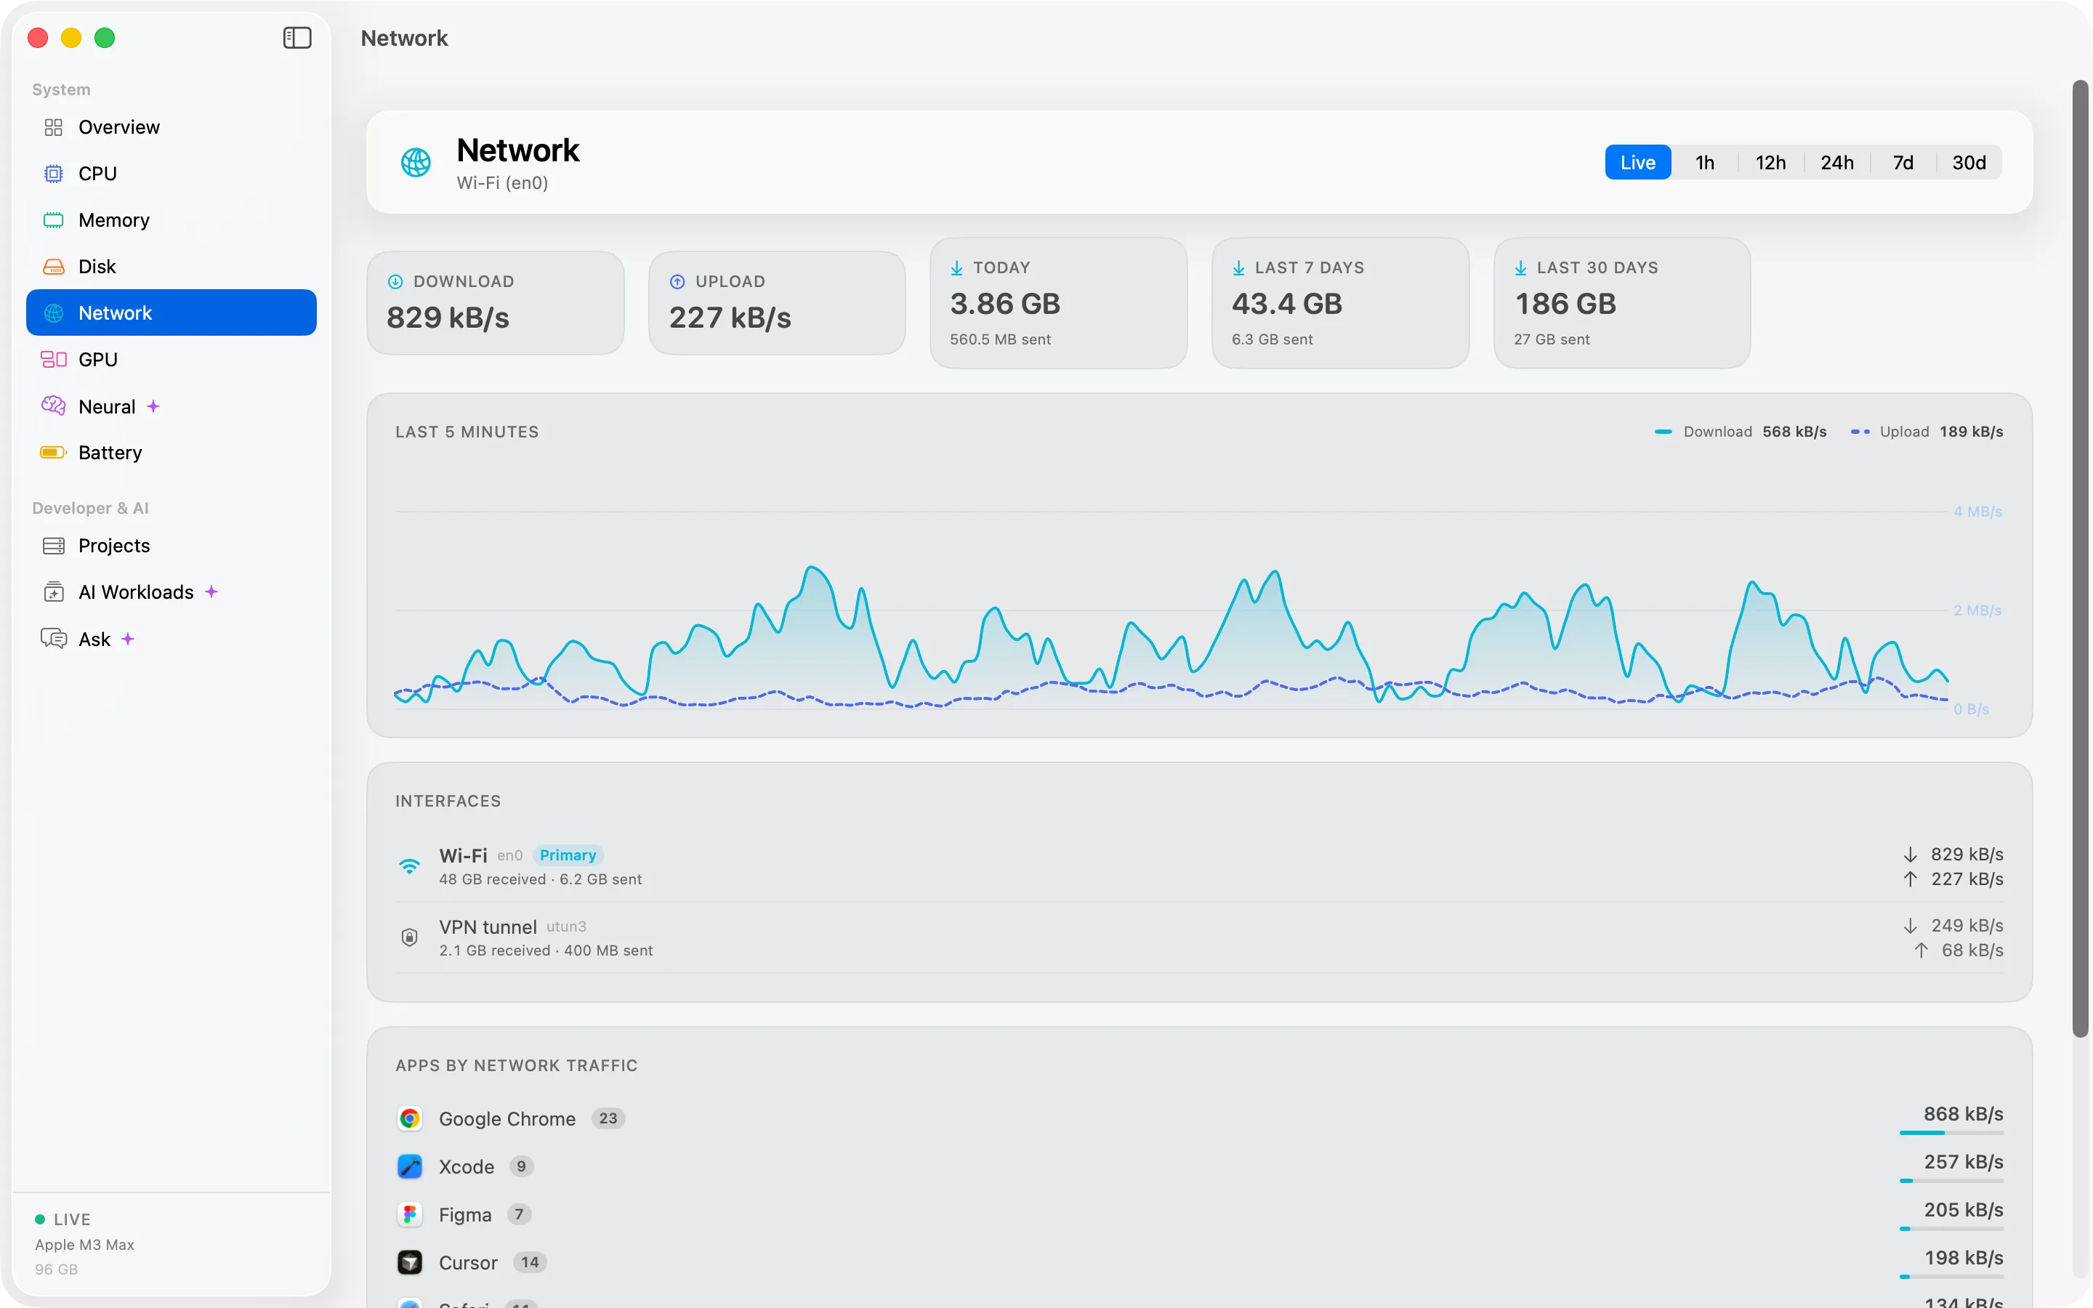Click the sparkle badge next to AI Workloads

pos(211,592)
